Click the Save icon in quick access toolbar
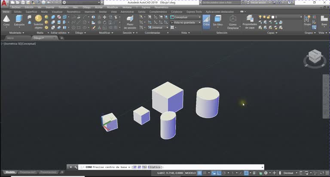The image size is (330, 177). pos(23,3)
